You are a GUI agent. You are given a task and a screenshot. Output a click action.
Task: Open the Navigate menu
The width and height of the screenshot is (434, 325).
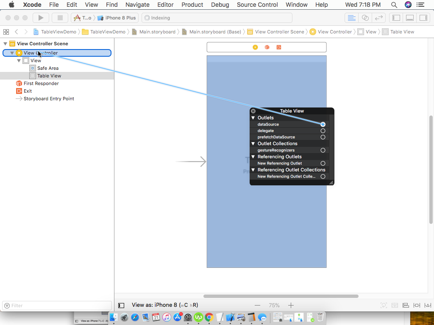coord(137,5)
